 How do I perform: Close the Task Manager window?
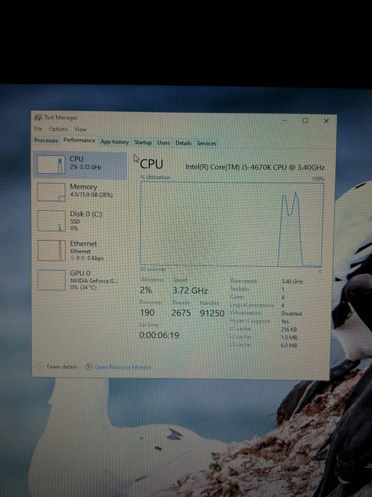pos(326,121)
